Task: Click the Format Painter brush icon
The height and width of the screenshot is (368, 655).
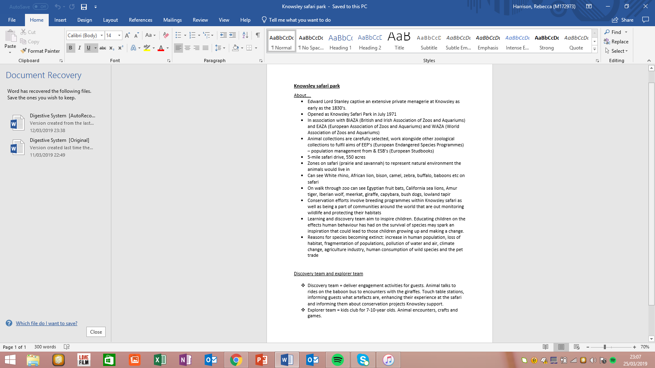Action: [24, 51]
